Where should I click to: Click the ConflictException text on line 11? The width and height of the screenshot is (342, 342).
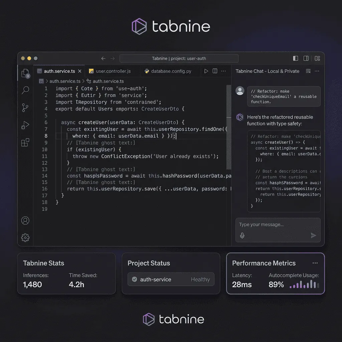(x=126, y=156)
